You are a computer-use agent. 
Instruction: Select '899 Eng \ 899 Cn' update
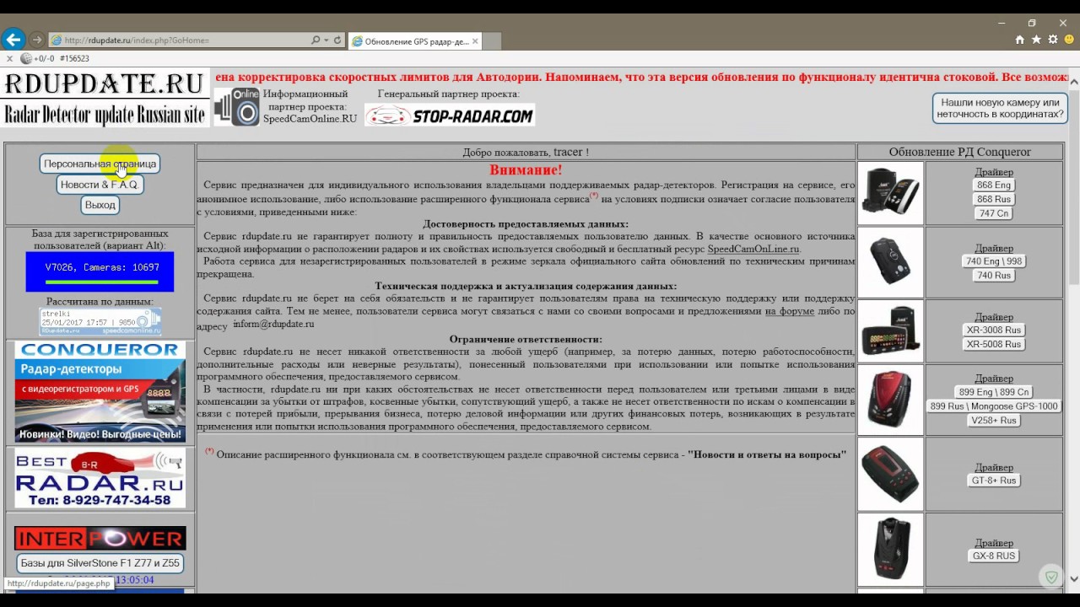click(x=993, y=392)
